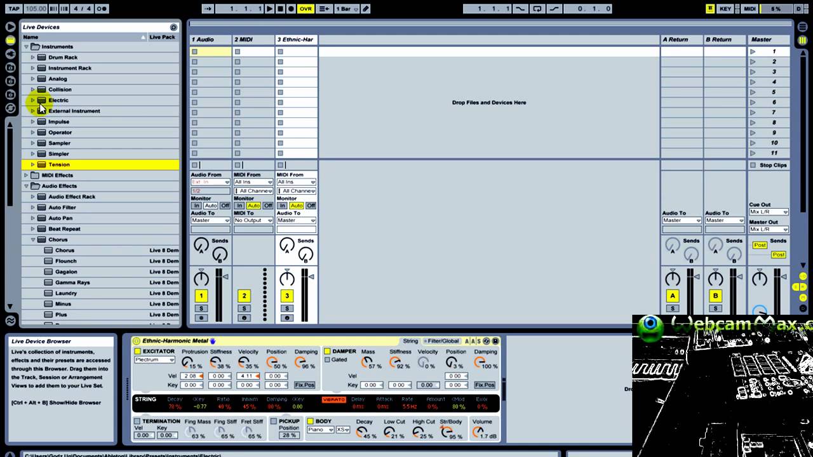The height and width of the screenshot is (457, 813).
Task: Select the 2 MIDI track header
Action: click(x=253, y=39)
